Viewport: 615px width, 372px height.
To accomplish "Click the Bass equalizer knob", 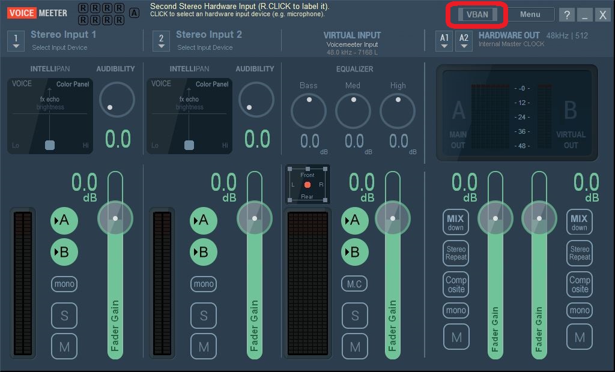I will pyautogui.click(x=309, y=111).
